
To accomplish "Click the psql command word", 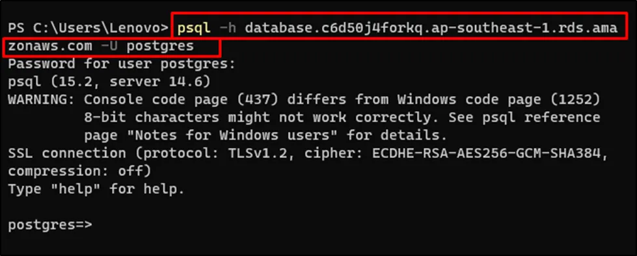I will 194,29.
